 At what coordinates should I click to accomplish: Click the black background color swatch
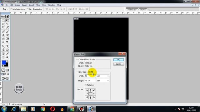click(7, 65)
